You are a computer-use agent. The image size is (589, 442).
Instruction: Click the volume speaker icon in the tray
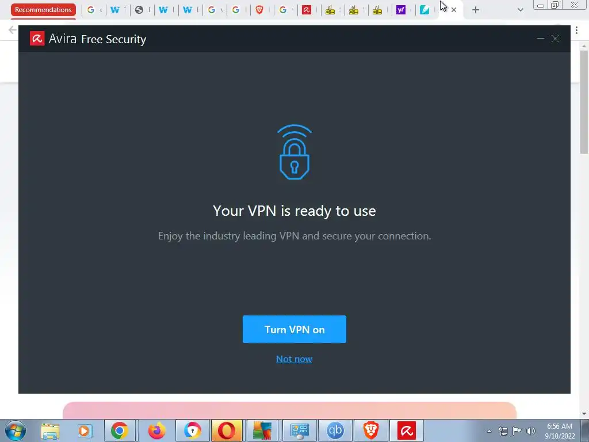coord(531,431)
